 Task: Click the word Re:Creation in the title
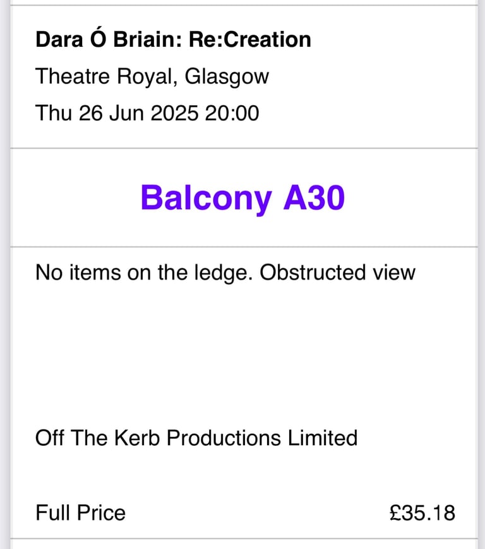tap(250, 39)
